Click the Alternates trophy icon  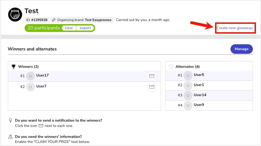(x=171, y=67)
